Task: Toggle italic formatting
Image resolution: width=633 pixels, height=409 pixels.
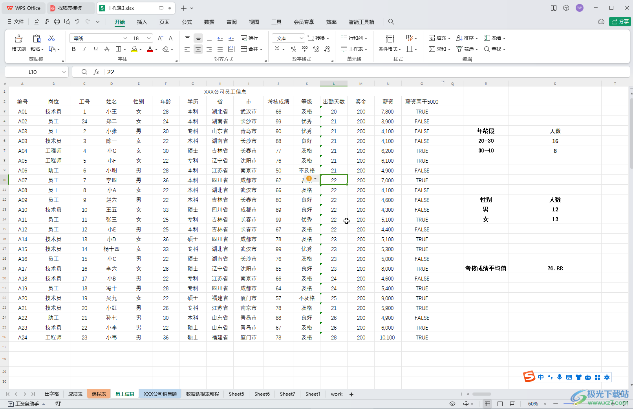Action: pos(84,49)
